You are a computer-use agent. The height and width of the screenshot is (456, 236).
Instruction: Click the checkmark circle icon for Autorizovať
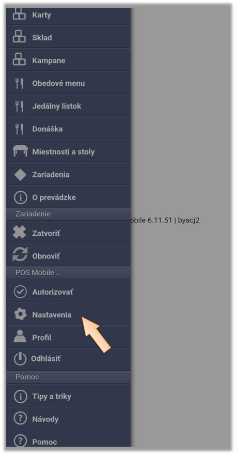coord(20,292)
